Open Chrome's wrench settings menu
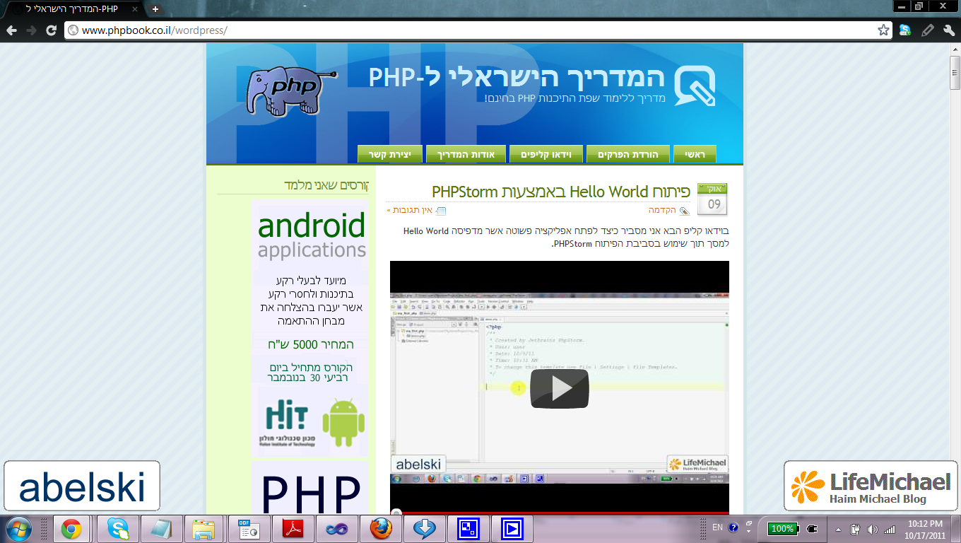The image size is (961, 543). 949,30
